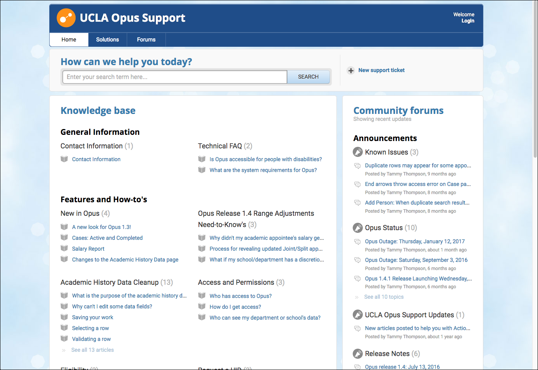Expand See all 13 articles
This screenshot has width=538, height=370.
93,350
